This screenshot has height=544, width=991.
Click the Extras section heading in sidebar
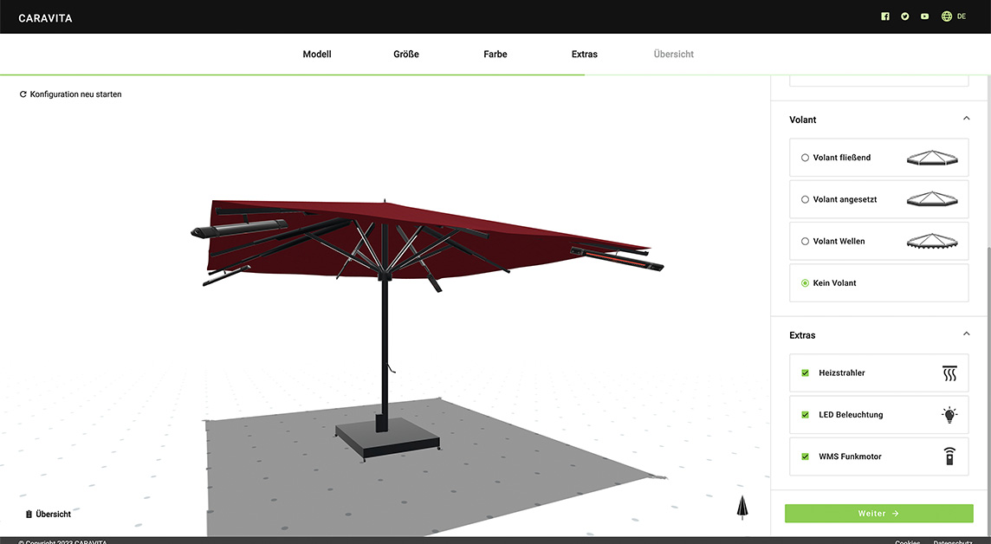[802, 335]
